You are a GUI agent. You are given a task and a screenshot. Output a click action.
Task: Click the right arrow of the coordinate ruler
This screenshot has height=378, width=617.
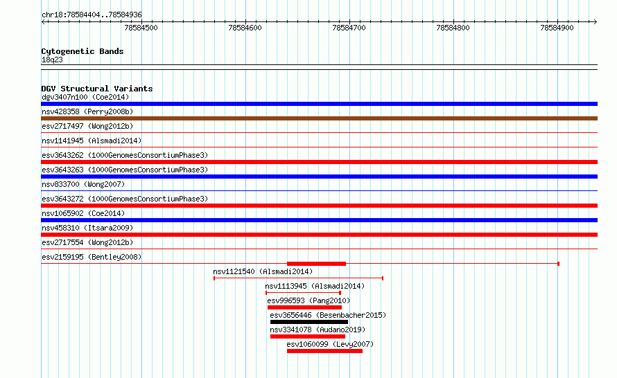tap(595, 22)
